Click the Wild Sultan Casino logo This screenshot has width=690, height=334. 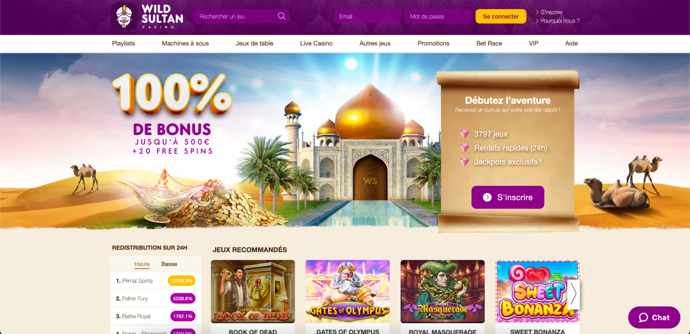[x=147, y=17]
